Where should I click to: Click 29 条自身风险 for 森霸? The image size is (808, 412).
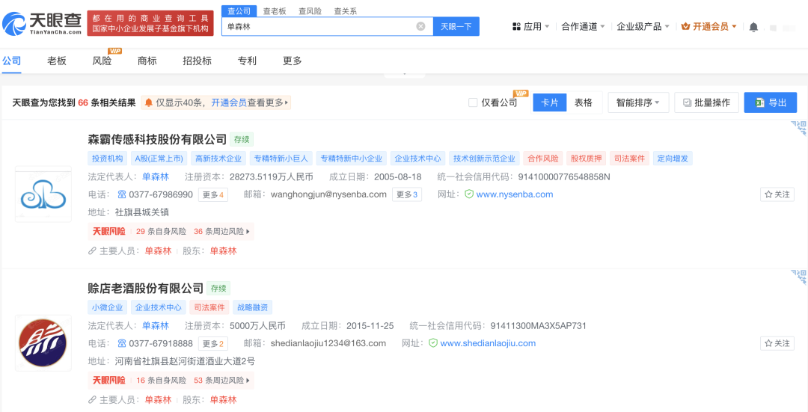[x=161, y=232]
